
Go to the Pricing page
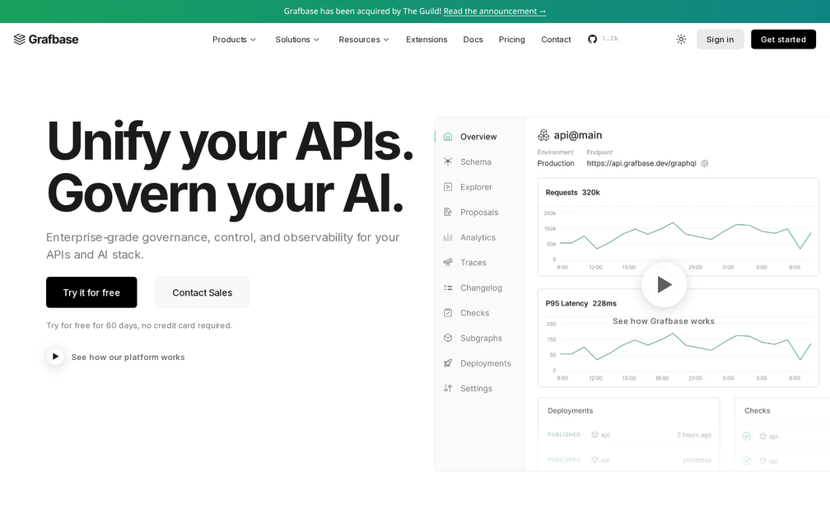point(512,40)
